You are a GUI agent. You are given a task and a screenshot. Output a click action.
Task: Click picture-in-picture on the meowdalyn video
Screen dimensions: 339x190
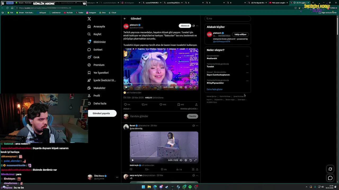coord(190,87)
